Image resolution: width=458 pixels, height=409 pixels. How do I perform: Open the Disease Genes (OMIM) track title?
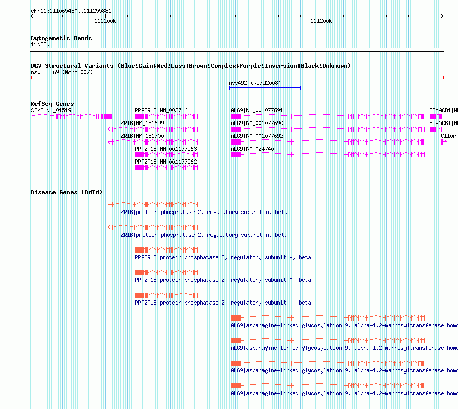[66, 192]
